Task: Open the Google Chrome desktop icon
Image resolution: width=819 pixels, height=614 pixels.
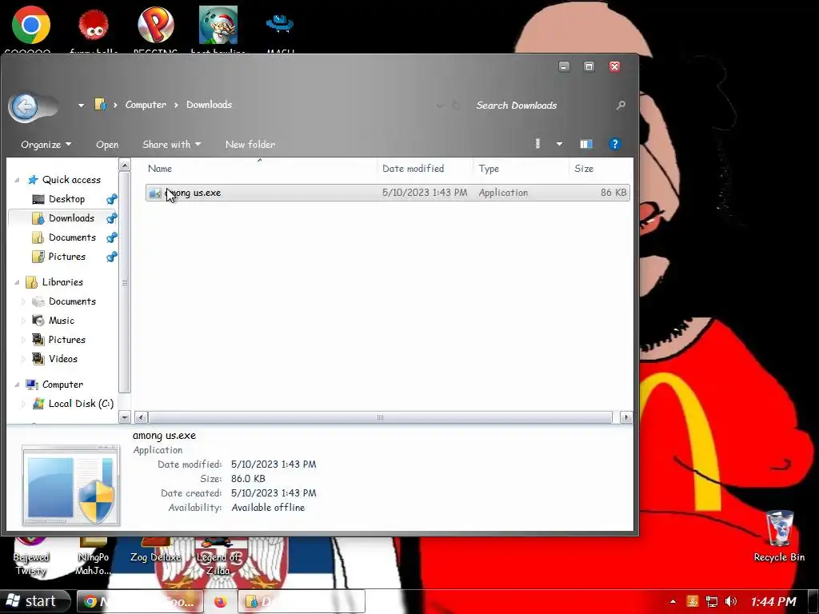Action: click(x=31, y=25)
